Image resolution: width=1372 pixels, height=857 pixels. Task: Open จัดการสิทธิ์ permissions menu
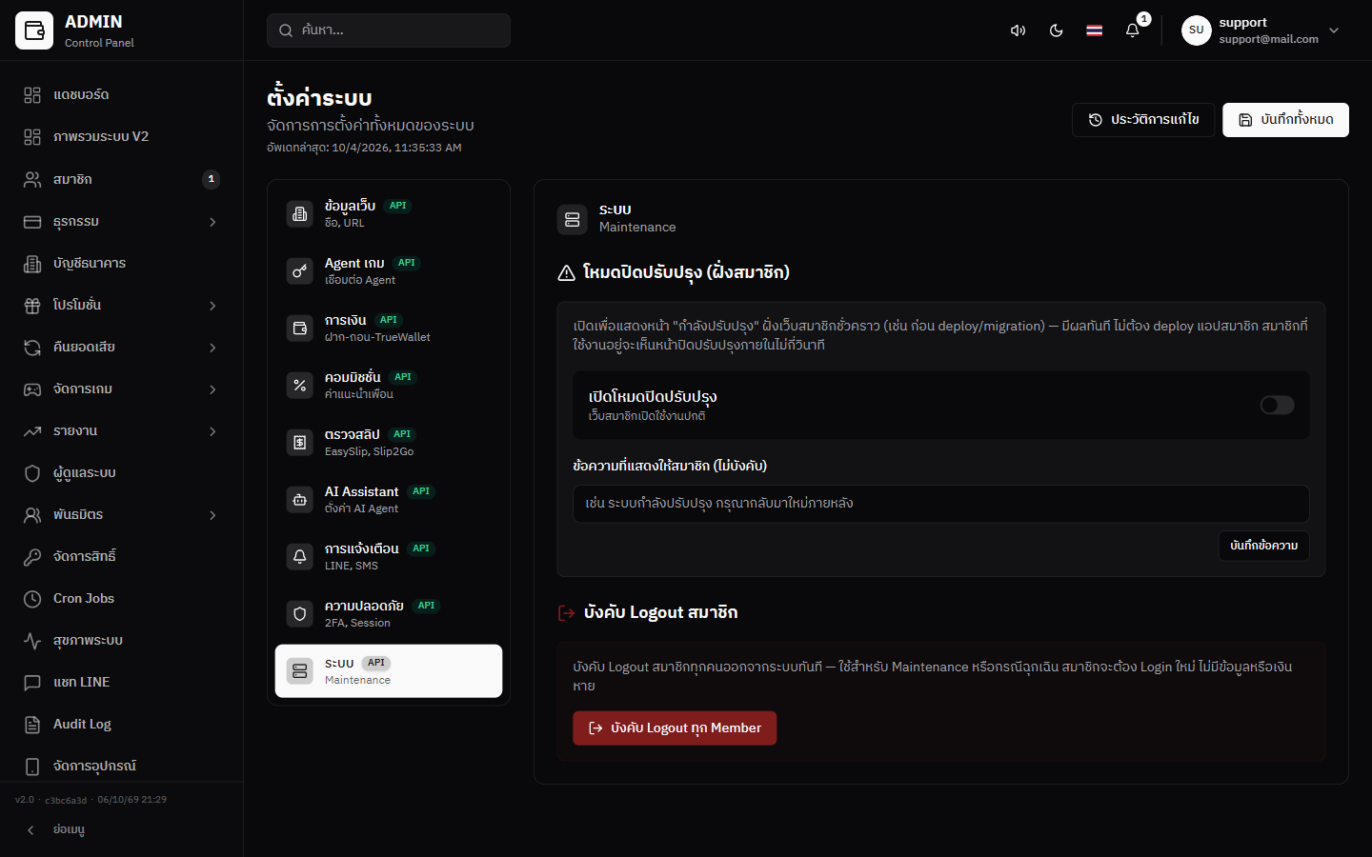point(122,557)
